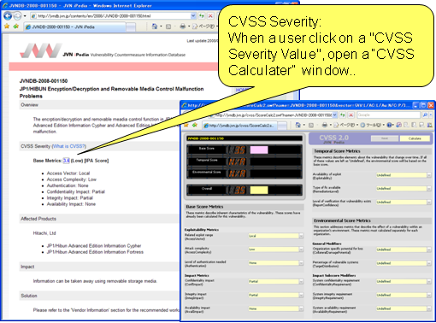Click red Stop icon in JVN iPedia window
Image resolution: width=436 pixels, height=323 pixels.
click(x=210, y=16)
